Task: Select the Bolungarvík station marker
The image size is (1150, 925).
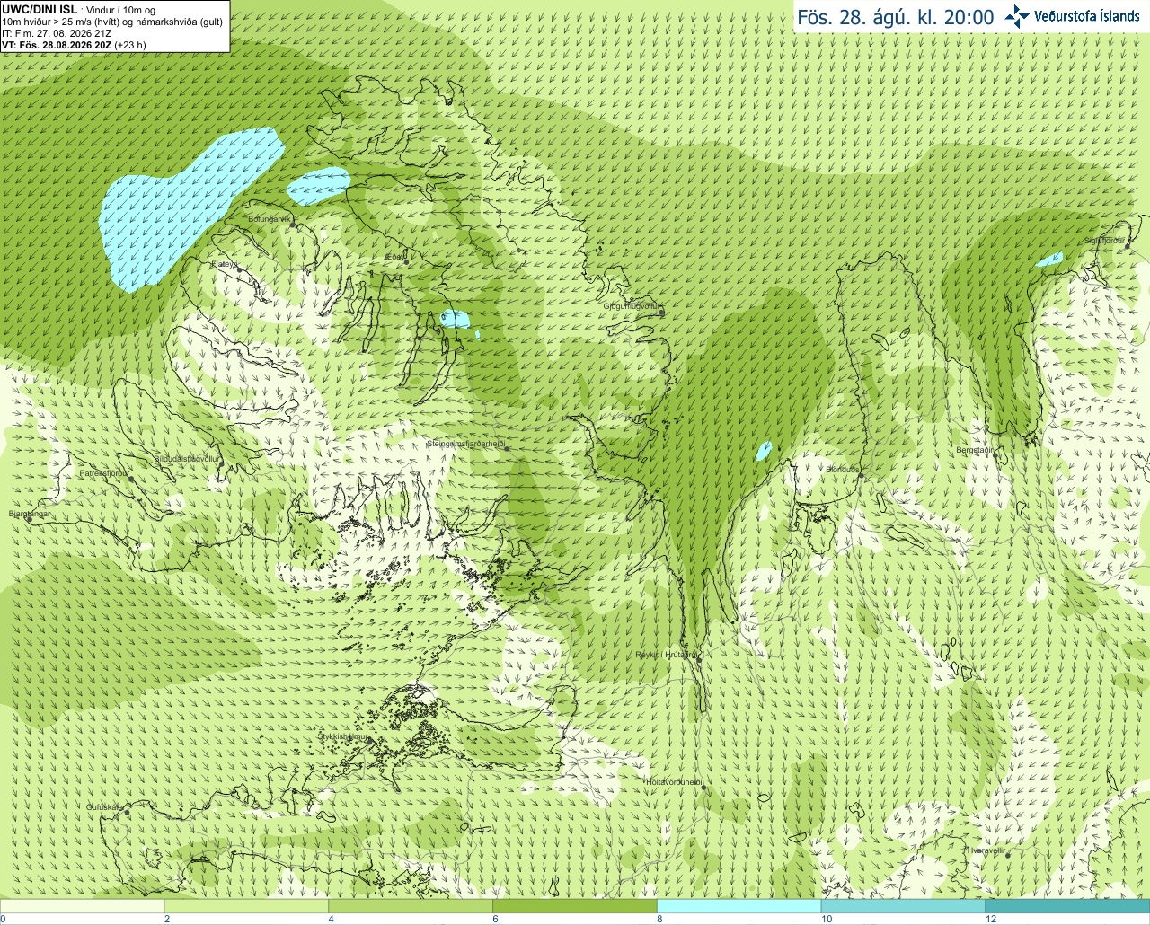Action: pos(291,225)
